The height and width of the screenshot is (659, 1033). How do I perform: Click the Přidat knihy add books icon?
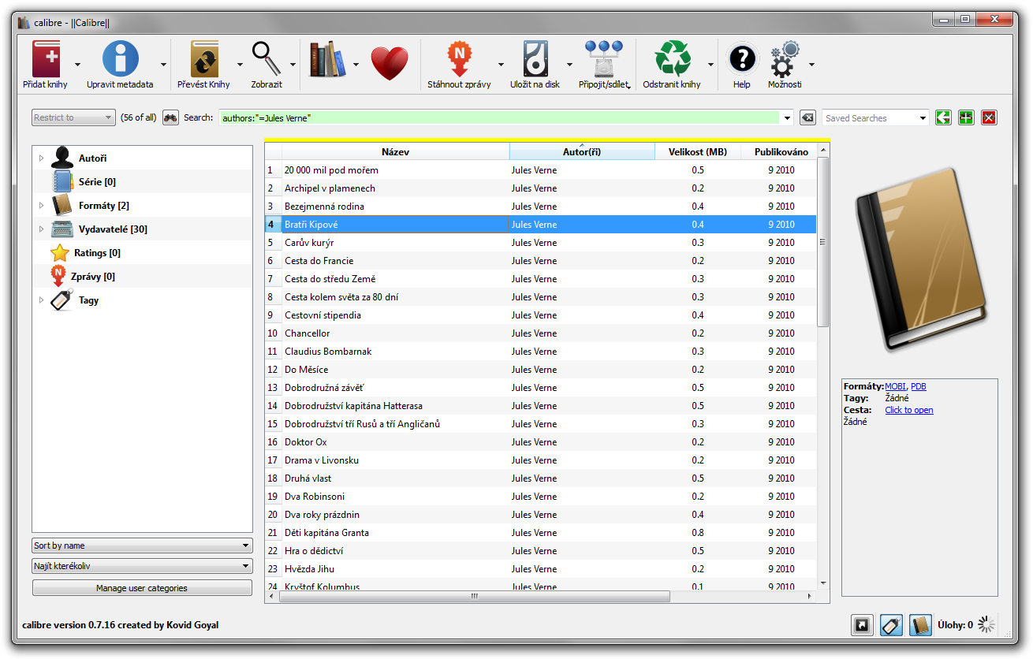coord(46,61)
